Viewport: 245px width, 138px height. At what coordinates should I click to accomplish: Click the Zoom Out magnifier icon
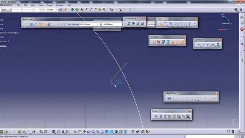click(x=98, y=132)
